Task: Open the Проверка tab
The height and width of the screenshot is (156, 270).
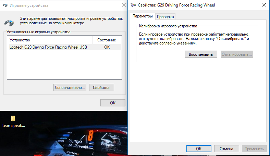Action: click(x=165, y=16)
